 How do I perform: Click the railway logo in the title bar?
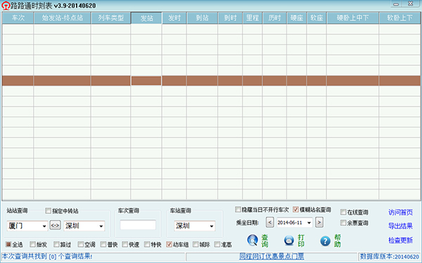[x=6, y=6]
